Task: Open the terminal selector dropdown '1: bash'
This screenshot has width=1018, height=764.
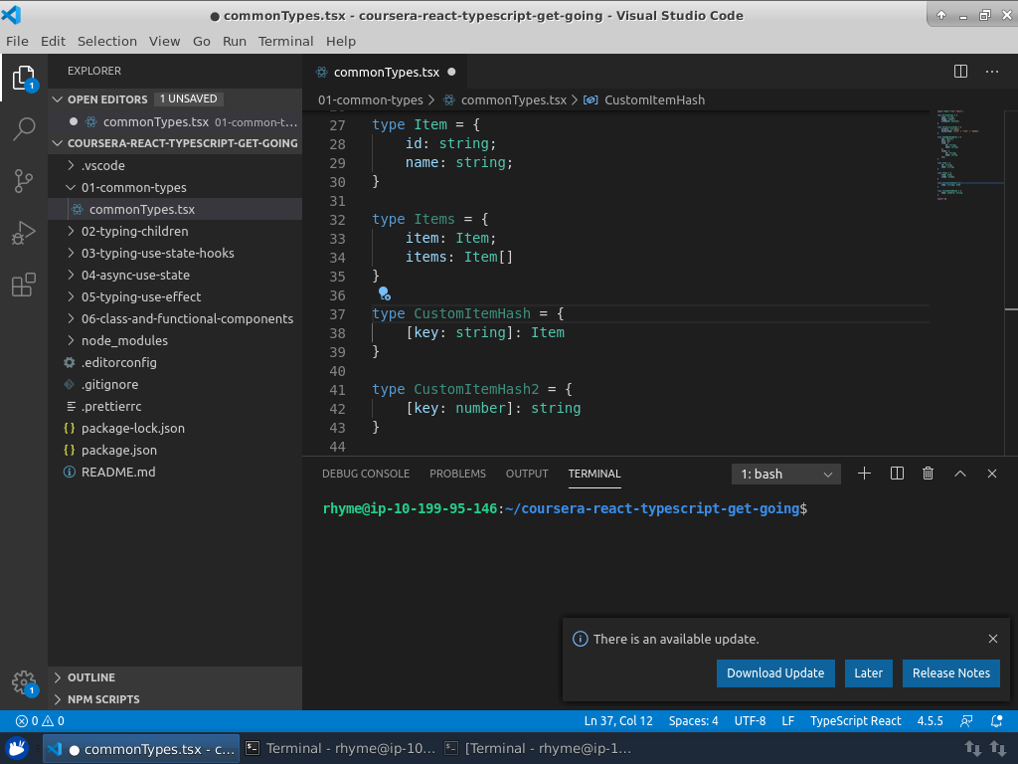Action: (786, 475)
